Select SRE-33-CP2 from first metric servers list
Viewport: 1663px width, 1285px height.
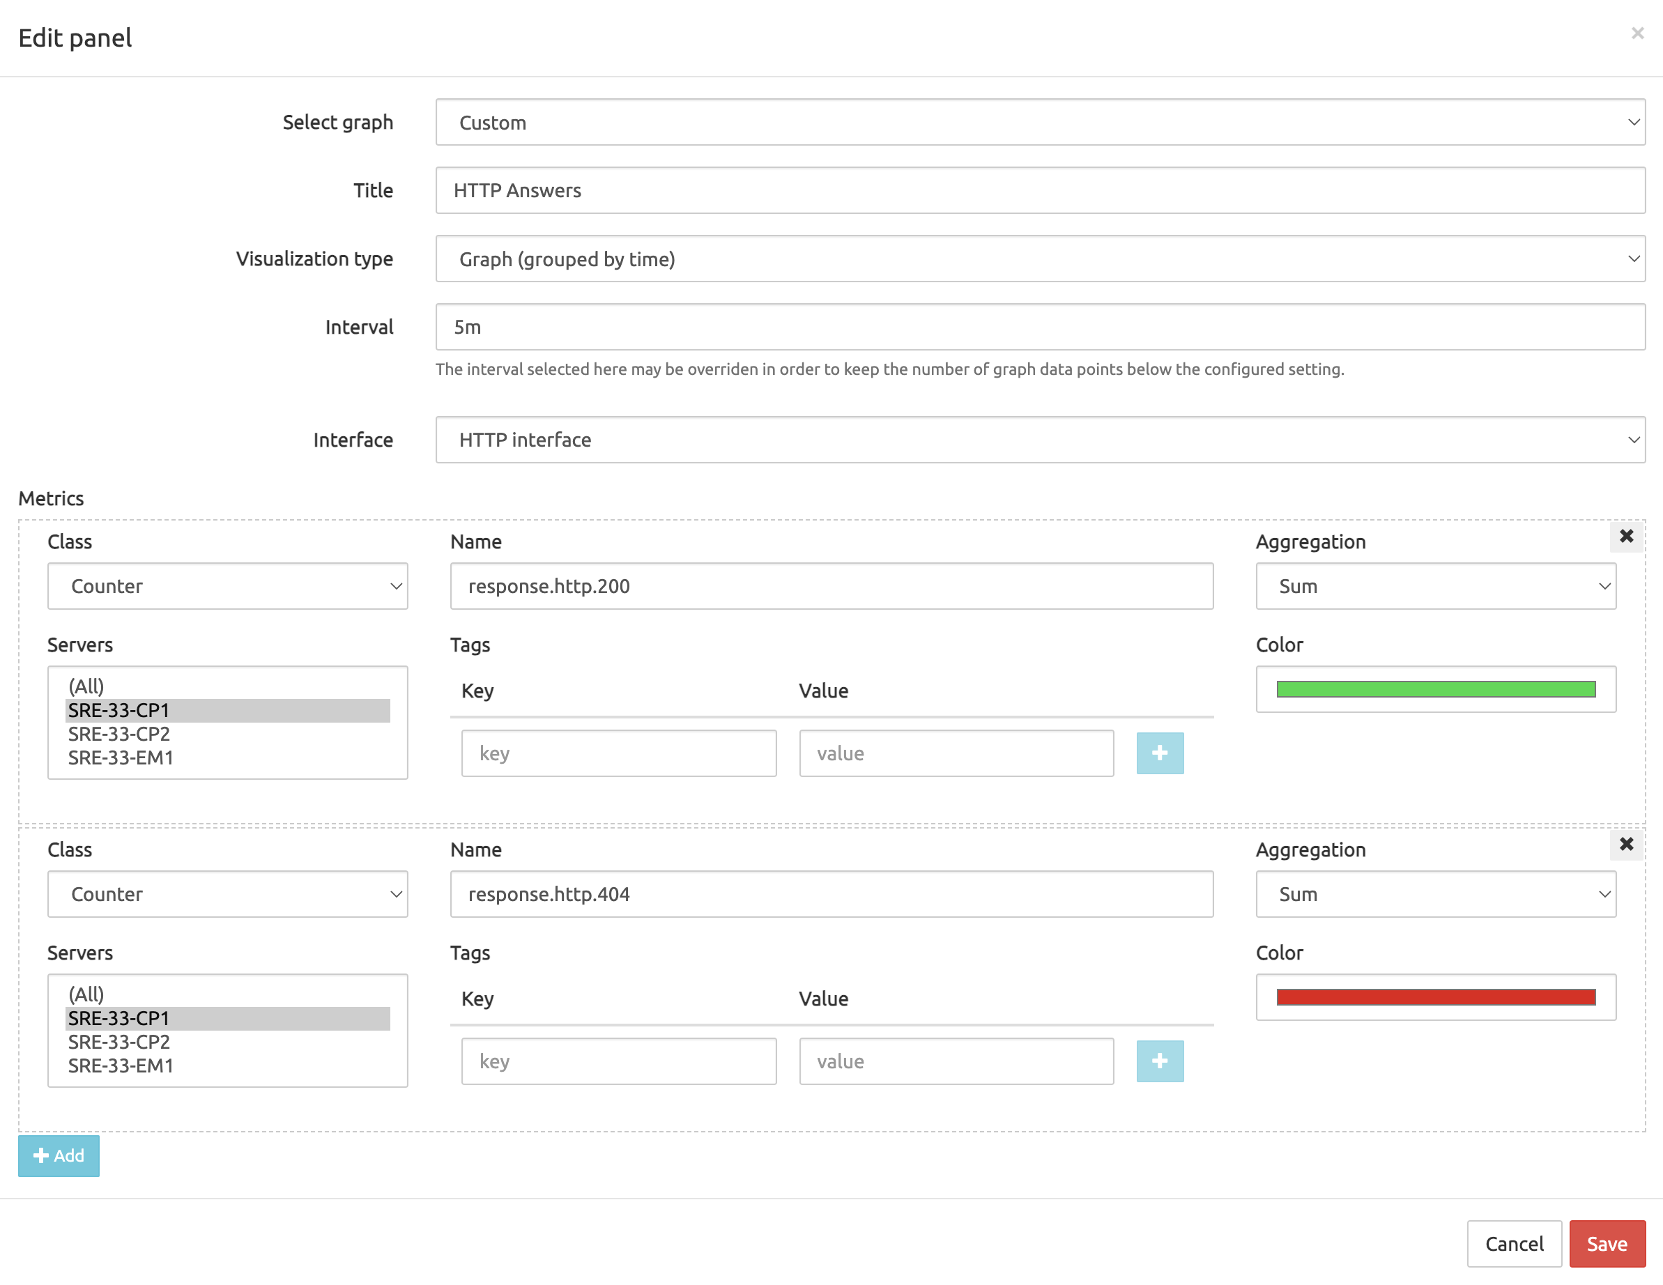tap(118, 733)
